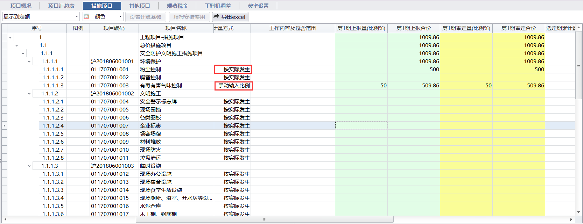Click the vertical scrollbar down arrow
583x224 pixels.
[x=578, y=212]
